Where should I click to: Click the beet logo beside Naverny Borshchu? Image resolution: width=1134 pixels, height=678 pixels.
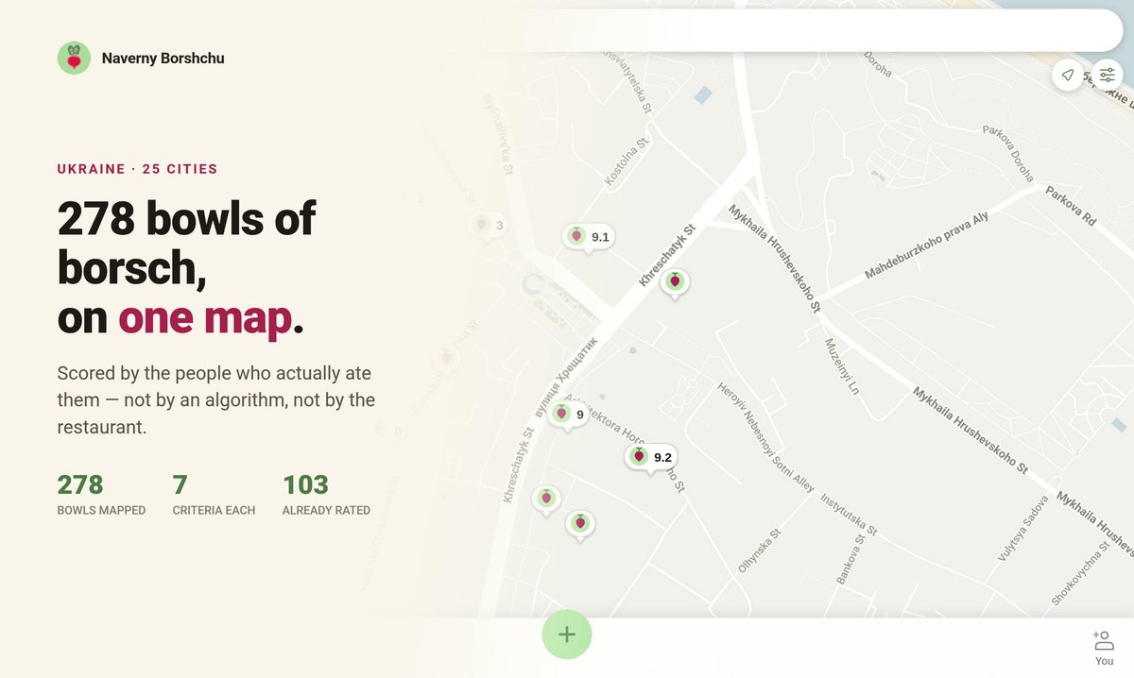(x=74, y=58)
